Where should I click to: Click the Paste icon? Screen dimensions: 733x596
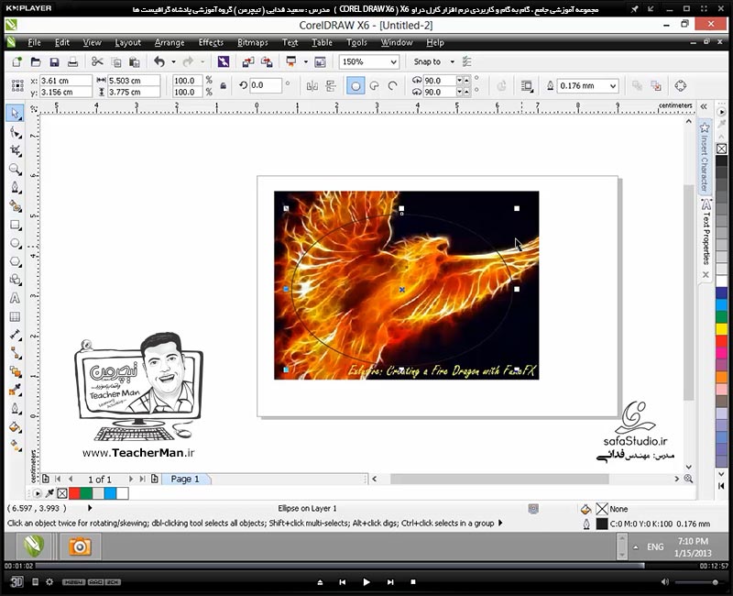click(x=134, y=61)
